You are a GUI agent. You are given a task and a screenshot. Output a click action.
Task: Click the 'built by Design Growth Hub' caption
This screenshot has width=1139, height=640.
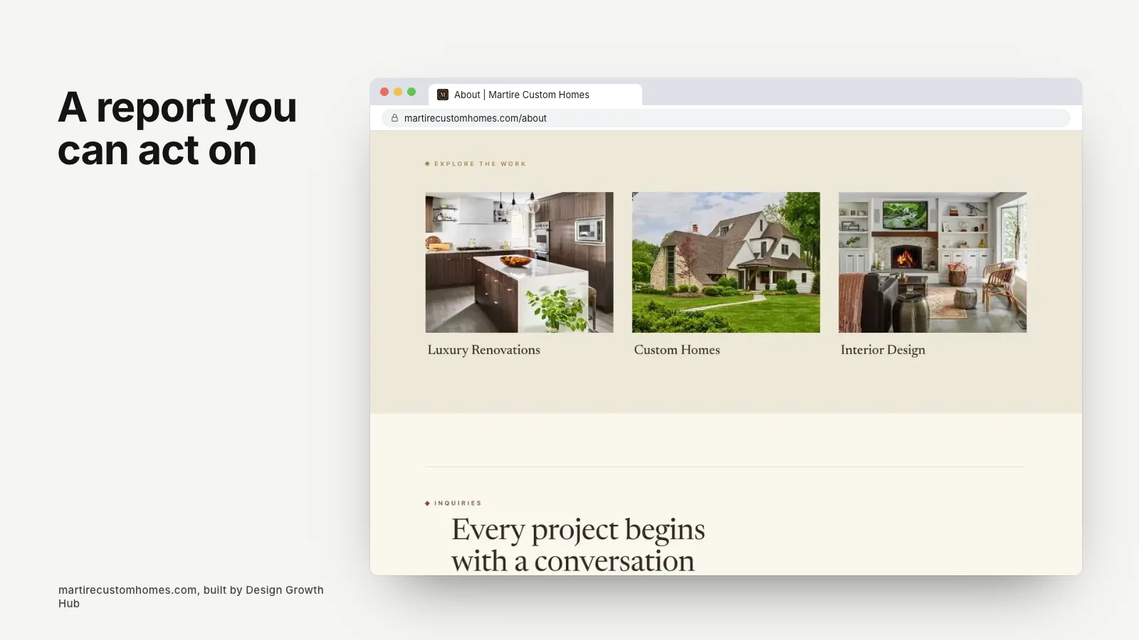point(191,597)
